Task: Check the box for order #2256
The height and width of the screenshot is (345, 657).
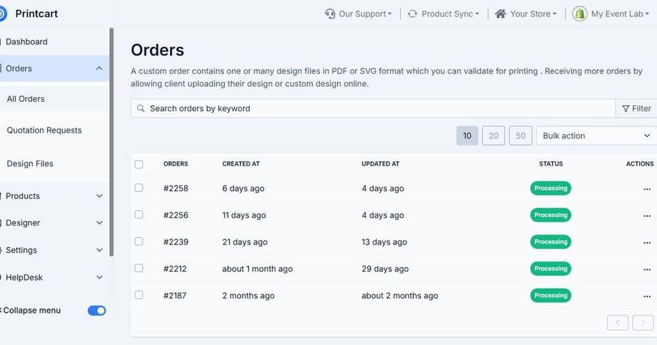Action: tap(139, 215)
